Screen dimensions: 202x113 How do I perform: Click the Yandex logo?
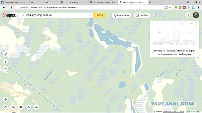click(9, 15)
